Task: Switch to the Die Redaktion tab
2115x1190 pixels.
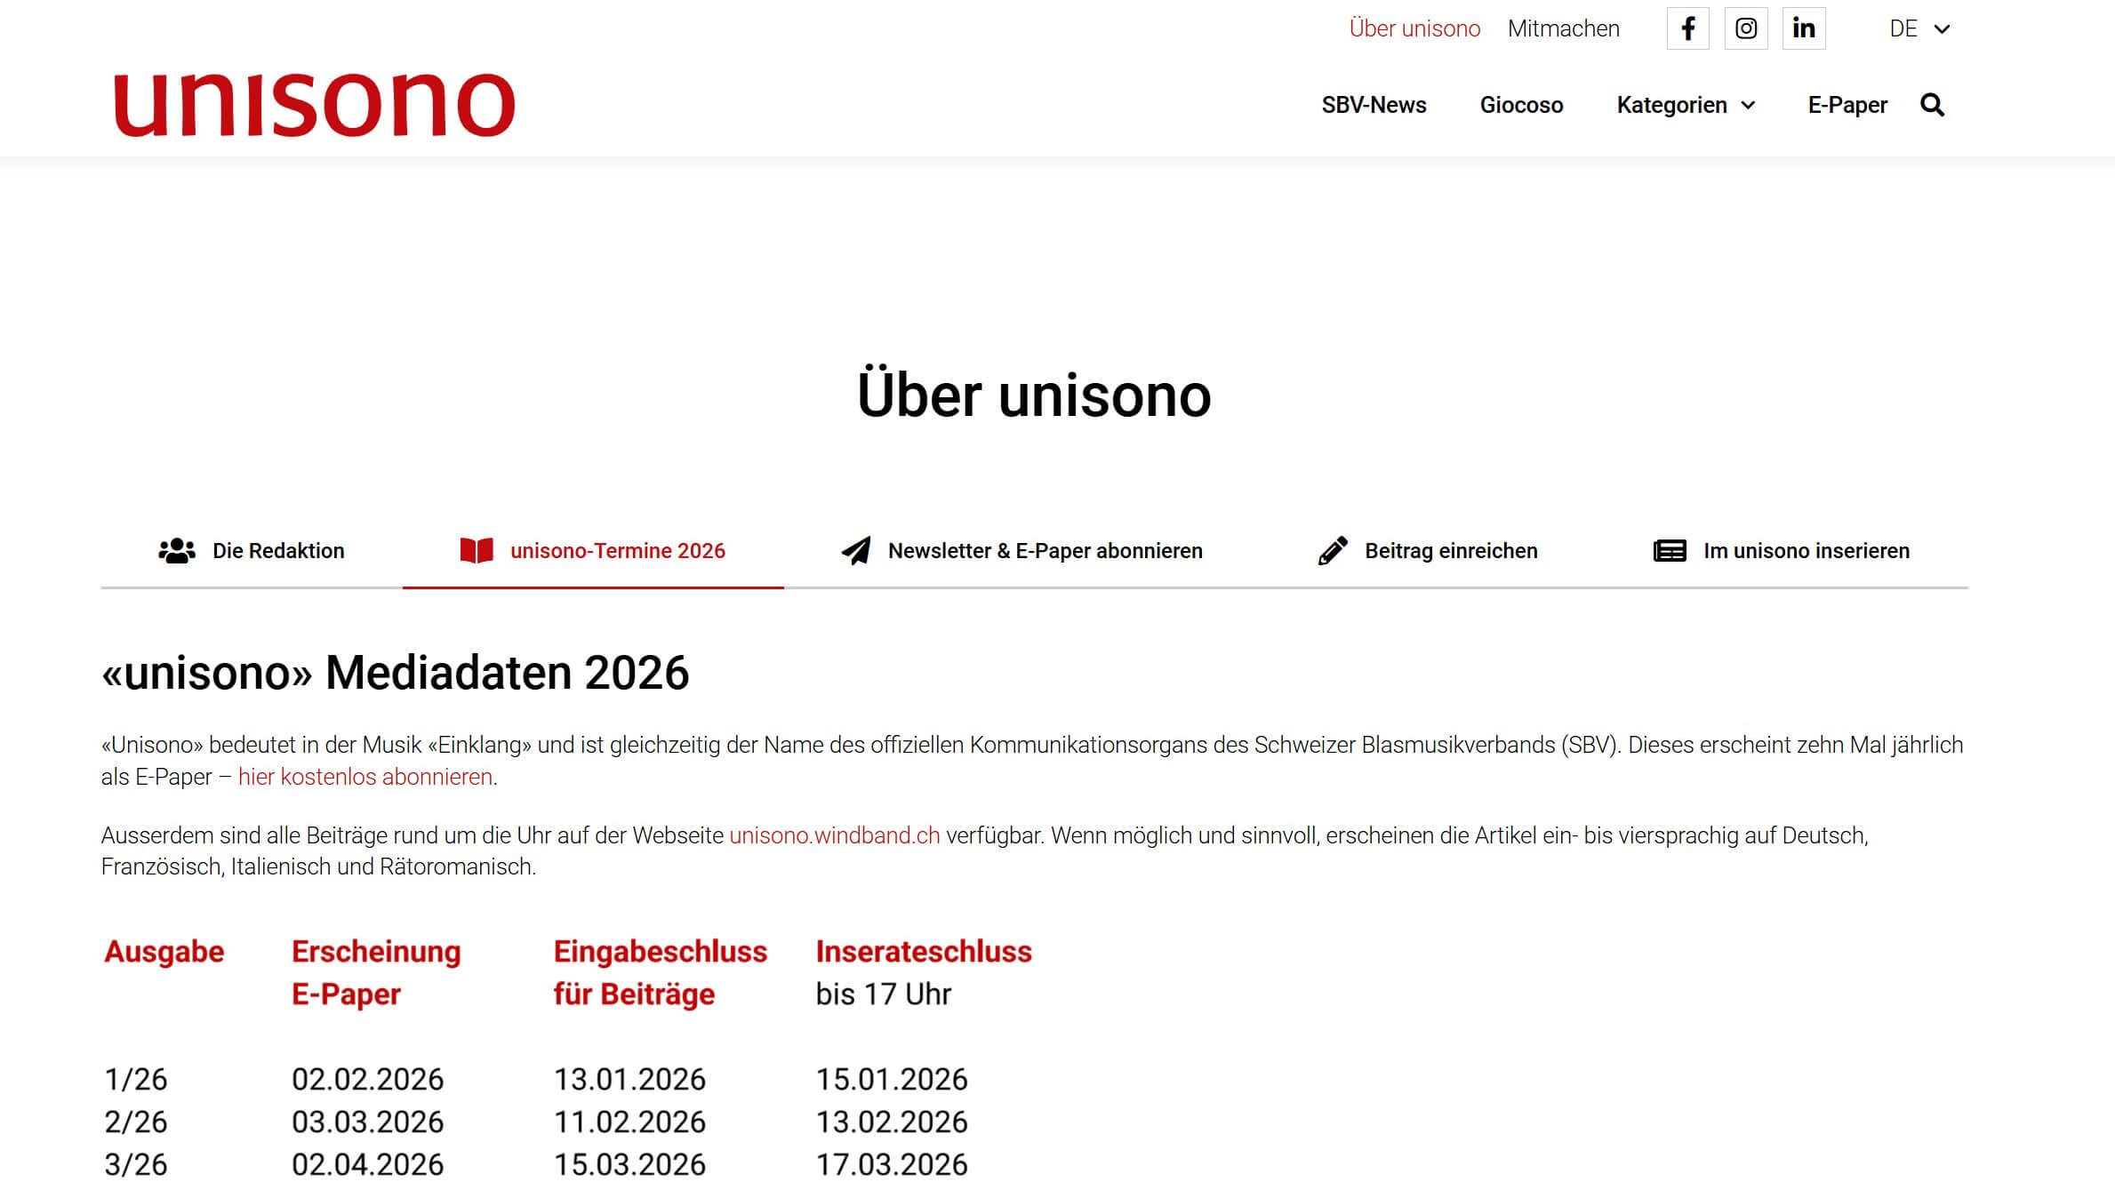Action: [x=278, y=550]
